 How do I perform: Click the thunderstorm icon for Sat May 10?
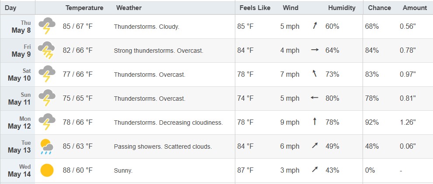[x=47, y=74]
